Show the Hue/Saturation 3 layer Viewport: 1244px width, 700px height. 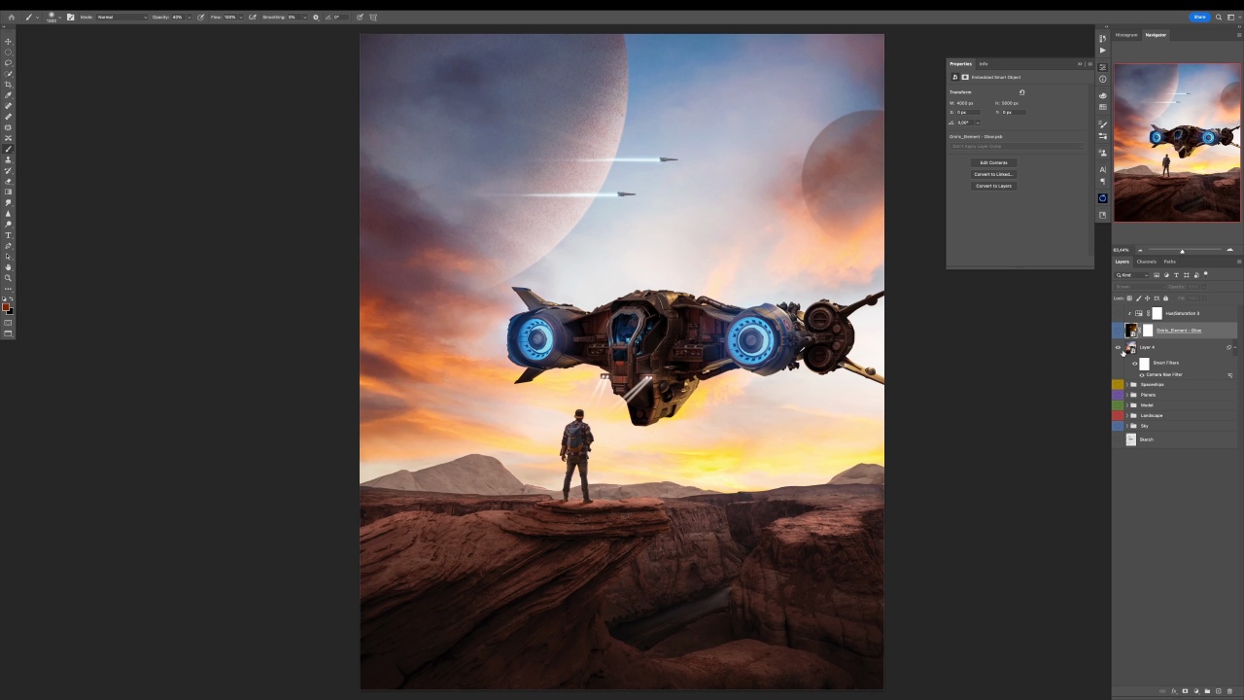(x=1118, y=313)
